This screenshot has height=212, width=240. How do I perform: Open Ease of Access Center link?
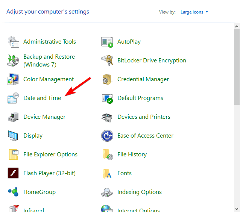point(145,136)
